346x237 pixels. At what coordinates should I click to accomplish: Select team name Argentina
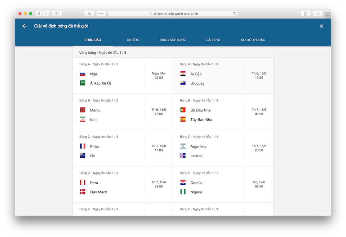click(x=198, y=146)
